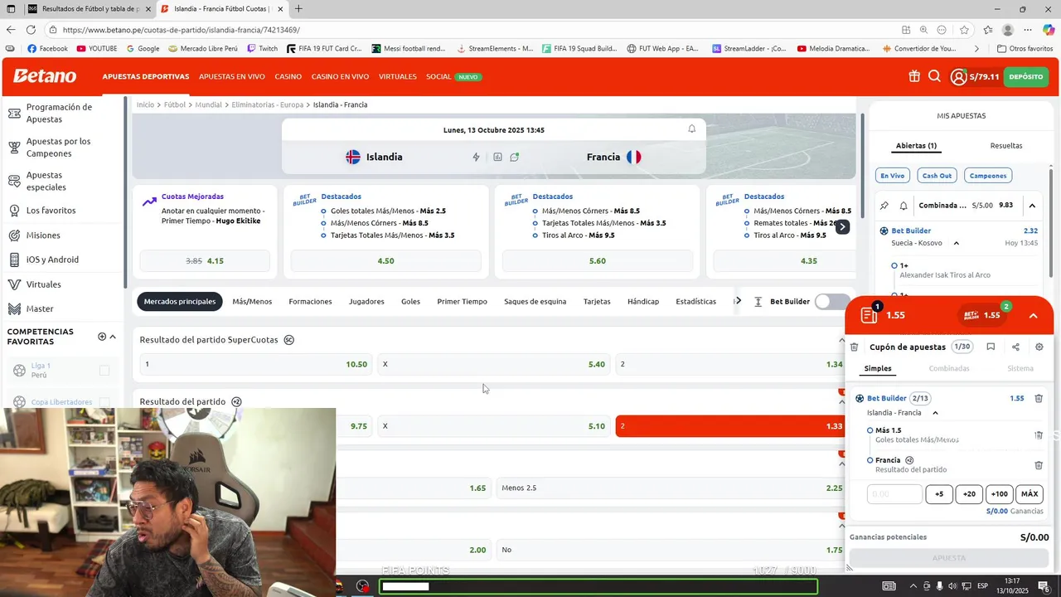
Task: Switch to Combinadas tab in bet slip
Action: pos(949,368)
